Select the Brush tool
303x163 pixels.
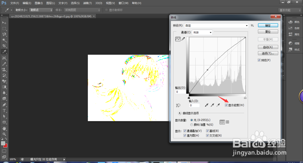click(4, 64)
